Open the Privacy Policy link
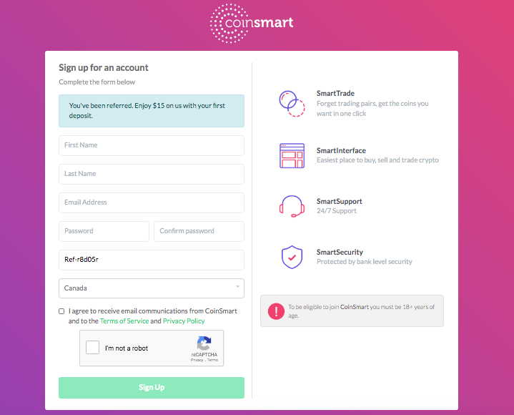 tap(184, 321)
